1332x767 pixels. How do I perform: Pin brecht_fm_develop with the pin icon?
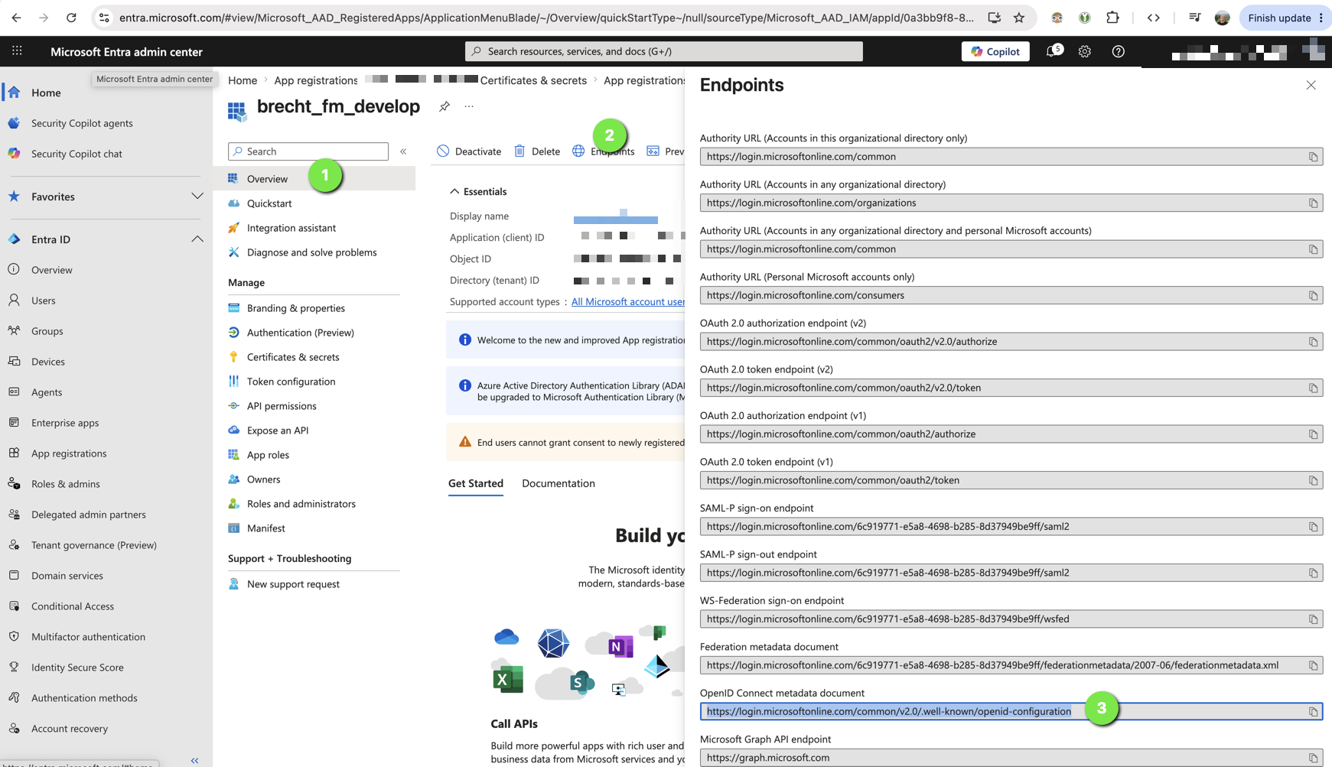coord(445,106)
